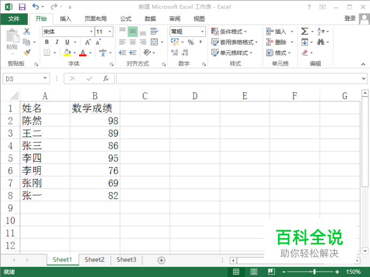This screenshot has width=370, height=277.
Task: Click the Increase Indent icon
Action: [133, 52]
